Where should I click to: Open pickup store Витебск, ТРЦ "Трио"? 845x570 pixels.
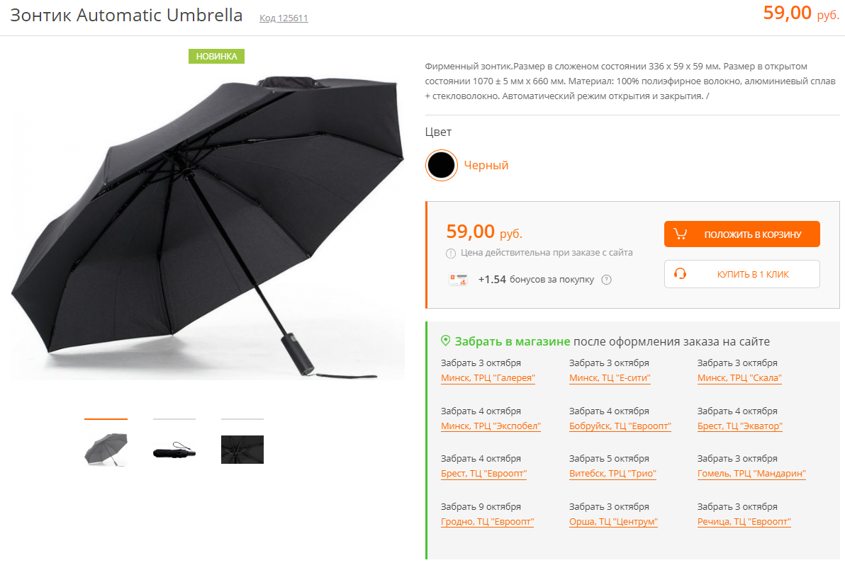pyautogui.click(x=612, y=474)
